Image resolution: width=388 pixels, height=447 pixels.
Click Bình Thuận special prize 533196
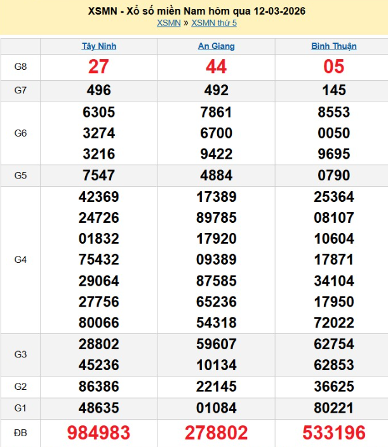[333, 433]
